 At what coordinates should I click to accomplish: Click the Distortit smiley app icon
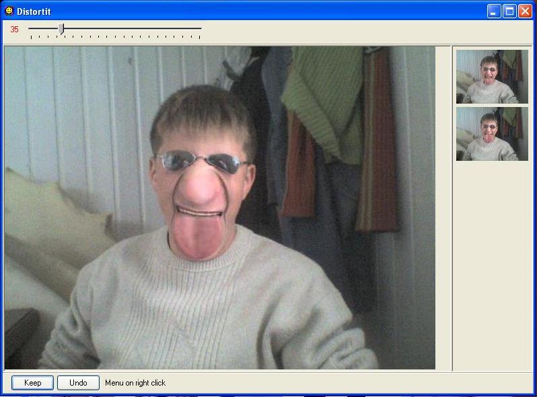point(9,11)
